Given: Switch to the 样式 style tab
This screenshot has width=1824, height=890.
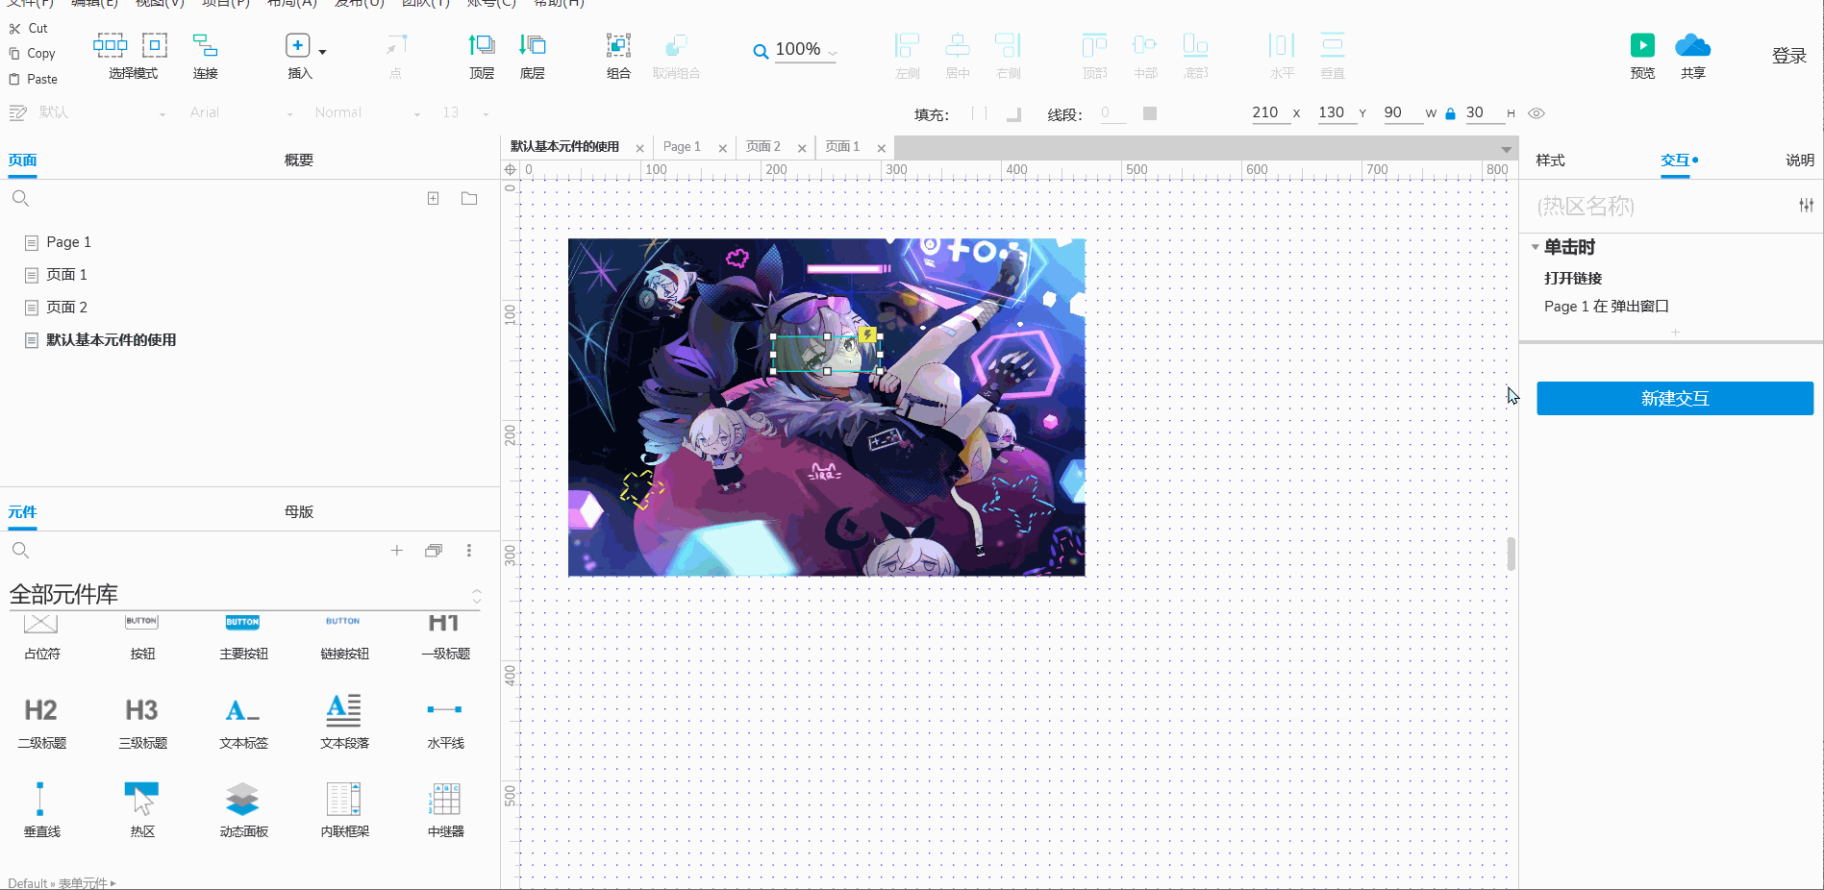Looking at the screenshot, I should click(x=1550, y=160).
